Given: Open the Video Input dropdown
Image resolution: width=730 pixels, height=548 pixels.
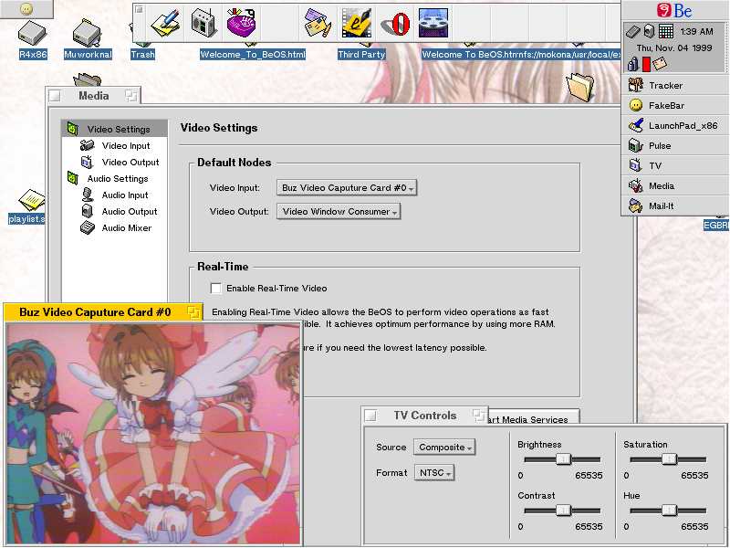Looking at the screenshot, I should point(347,188).
